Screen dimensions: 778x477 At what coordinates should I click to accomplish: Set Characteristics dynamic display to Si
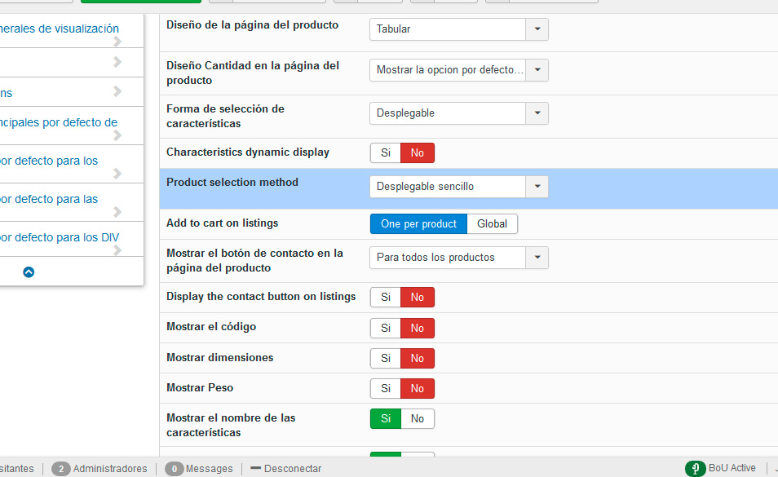tap(385, 153)
